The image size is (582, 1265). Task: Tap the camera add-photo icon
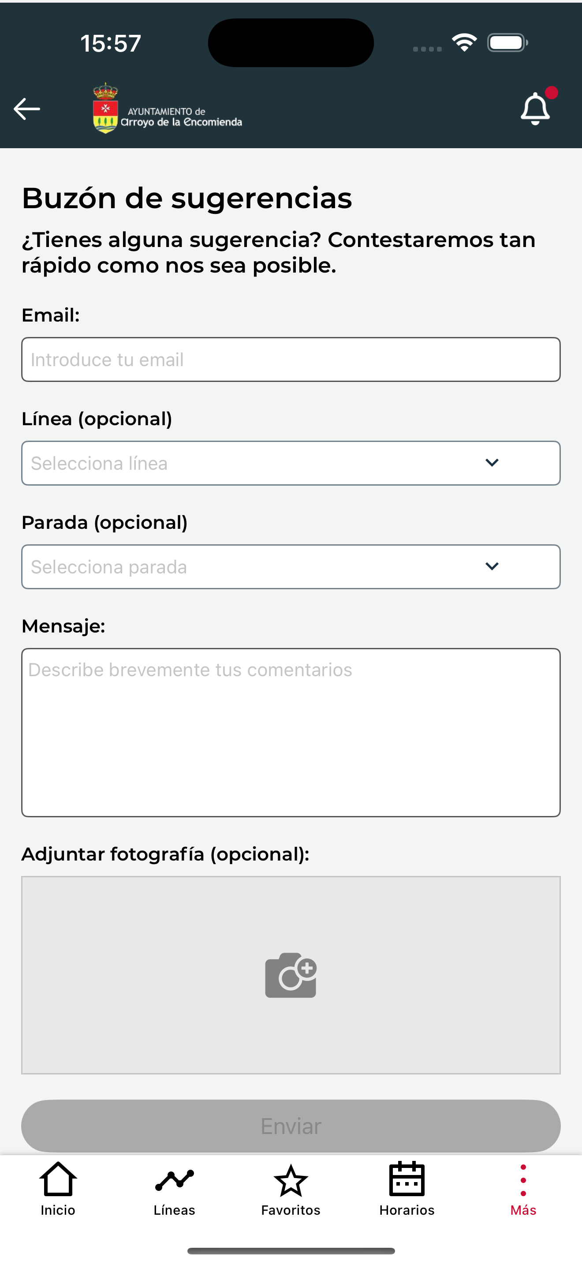[x=291, y=975]
